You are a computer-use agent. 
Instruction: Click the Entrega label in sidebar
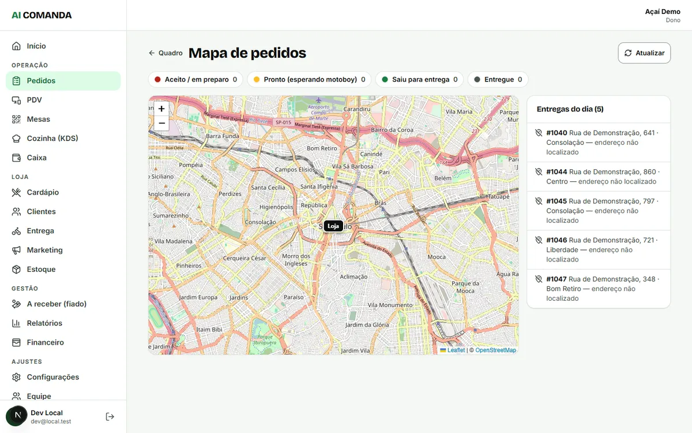(x=40, y=231)
